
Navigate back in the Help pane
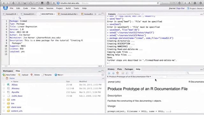[109, 73]
